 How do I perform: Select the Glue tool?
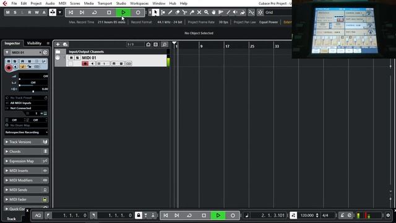pyautogui.click(x=192, y=12)
